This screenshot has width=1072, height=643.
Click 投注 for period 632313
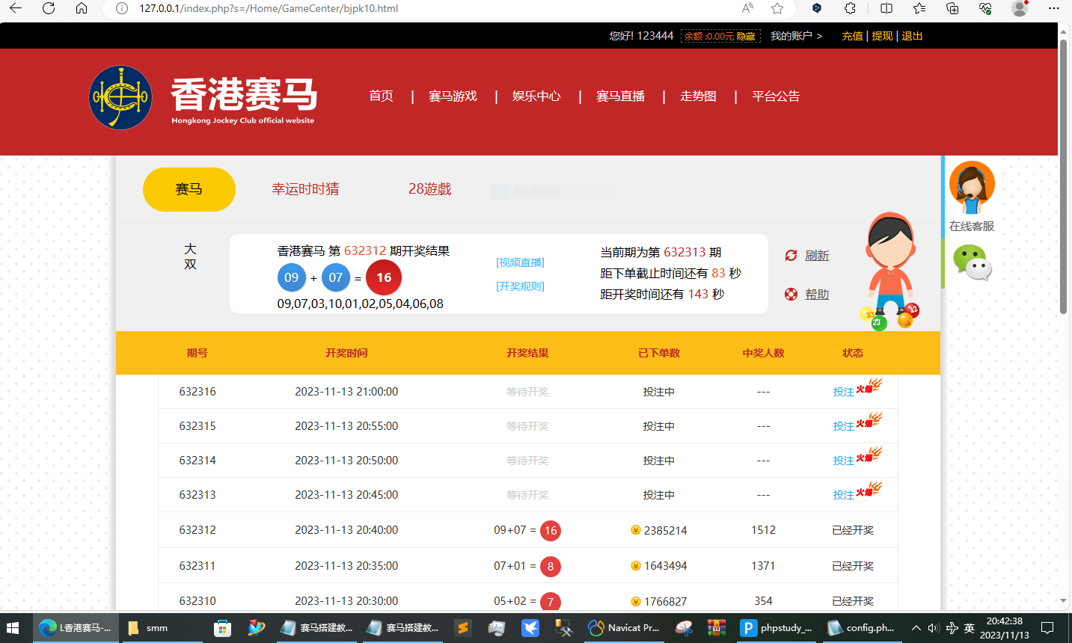click(x=843, y=495)
